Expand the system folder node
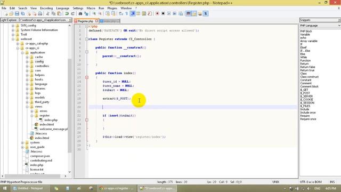341x192 pixels. (22, 143)
